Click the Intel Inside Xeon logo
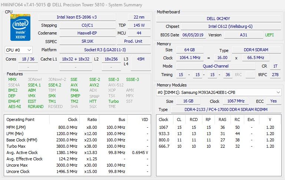The image size is (285, 180). (20, 27)
